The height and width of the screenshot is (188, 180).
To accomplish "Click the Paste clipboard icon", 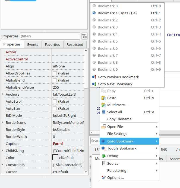I will (x=103, y=98).
